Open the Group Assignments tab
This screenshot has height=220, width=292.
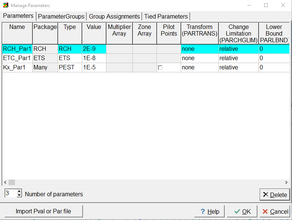tap(114, 17)
